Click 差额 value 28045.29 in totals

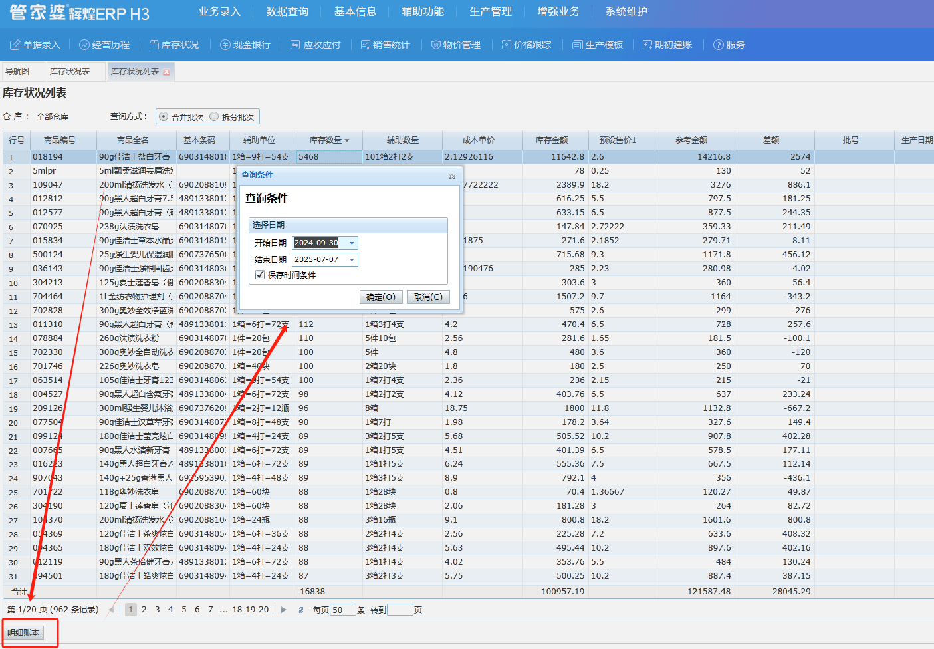coord(791,591)
